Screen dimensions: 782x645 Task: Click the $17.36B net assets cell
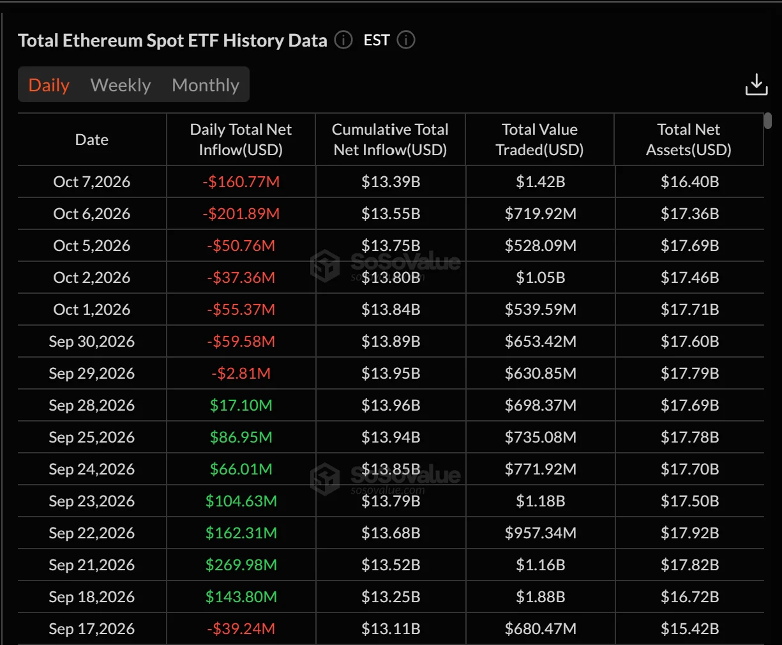pos(690,214)
